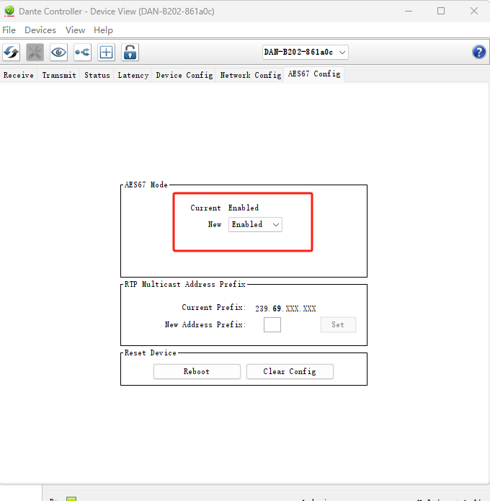The image size is (490, 501).
Task: Click the RTP Multicast Address Prefix heading
Action: 185,284
